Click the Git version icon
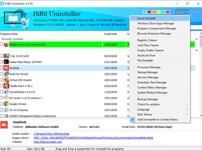This screenshot has width=202, height=151. click(x=6, y=98)
